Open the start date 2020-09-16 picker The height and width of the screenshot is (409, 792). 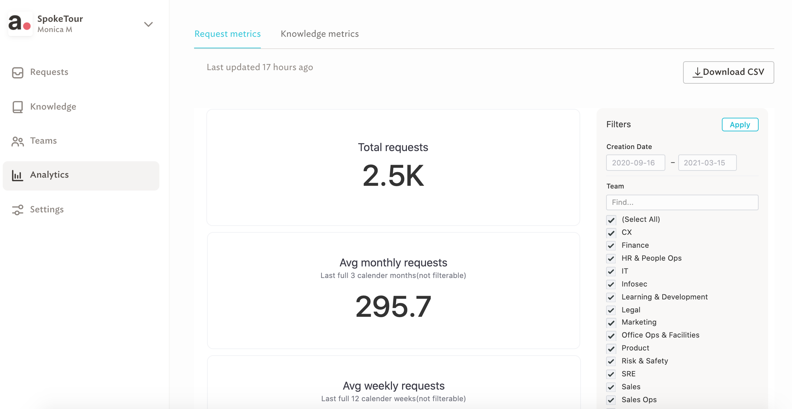(x=635, y=163)
